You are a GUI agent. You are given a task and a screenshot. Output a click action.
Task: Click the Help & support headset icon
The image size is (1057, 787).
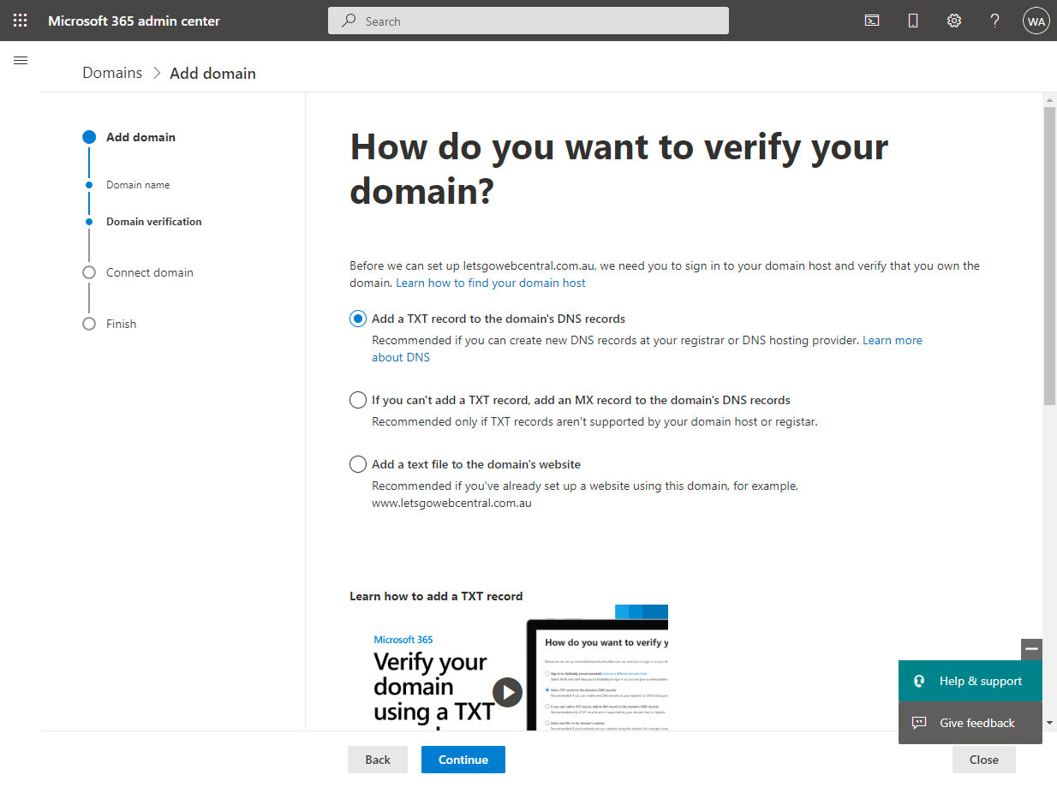pyautogui.click(x=919, y=681)
